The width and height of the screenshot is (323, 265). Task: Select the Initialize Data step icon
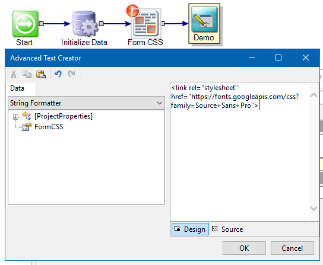tap(85, 24)
